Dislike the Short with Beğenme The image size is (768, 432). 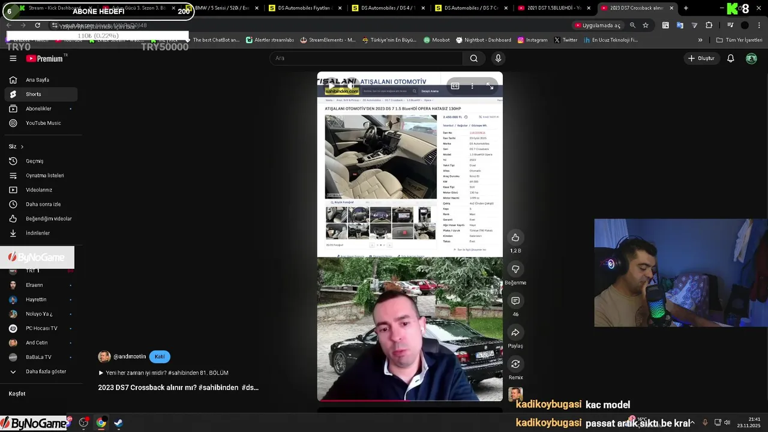(515, 269)
